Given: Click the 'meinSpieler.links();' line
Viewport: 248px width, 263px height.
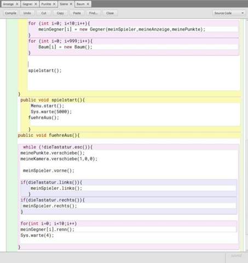Looking at the screenshot, I should pos(56,188).
